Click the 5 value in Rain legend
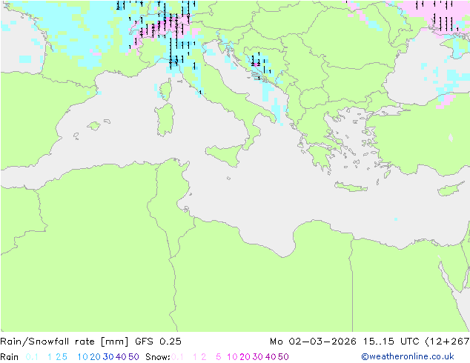470x363 pixels. (x=64, y=357)
